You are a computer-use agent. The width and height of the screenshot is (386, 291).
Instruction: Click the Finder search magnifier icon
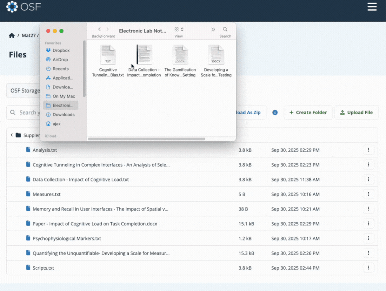[x=225, y=29]
